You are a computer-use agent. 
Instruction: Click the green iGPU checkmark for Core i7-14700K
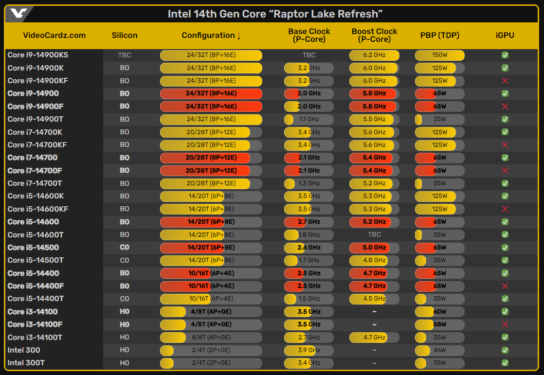pos(505,132)
